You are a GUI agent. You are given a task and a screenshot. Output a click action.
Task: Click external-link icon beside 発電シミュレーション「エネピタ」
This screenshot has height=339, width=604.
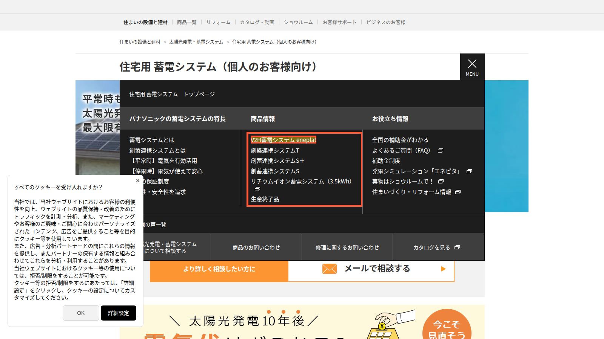click(x=469, y=171)
